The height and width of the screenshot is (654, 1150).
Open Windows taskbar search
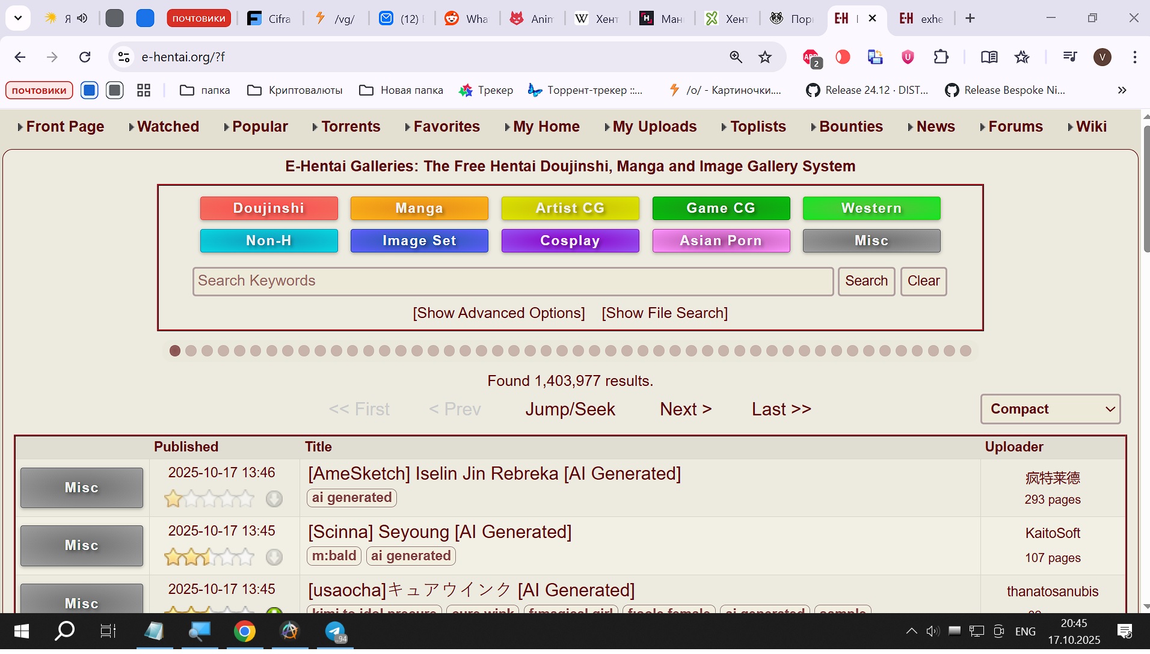pyautogui.click(x=64, y=631)
